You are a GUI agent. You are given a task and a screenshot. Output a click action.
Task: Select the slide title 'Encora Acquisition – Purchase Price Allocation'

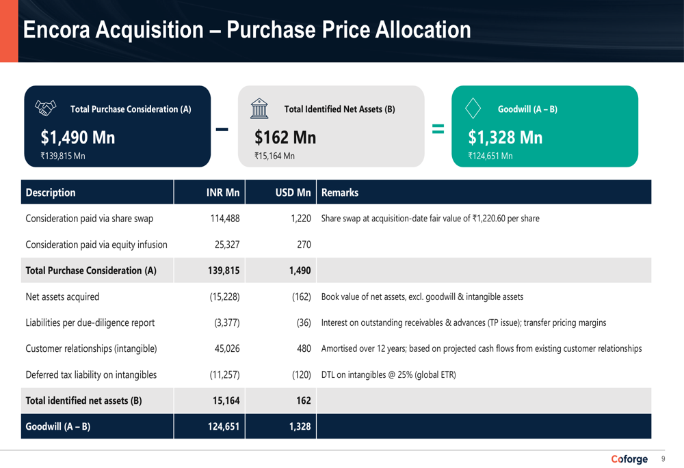coord(247,29)
